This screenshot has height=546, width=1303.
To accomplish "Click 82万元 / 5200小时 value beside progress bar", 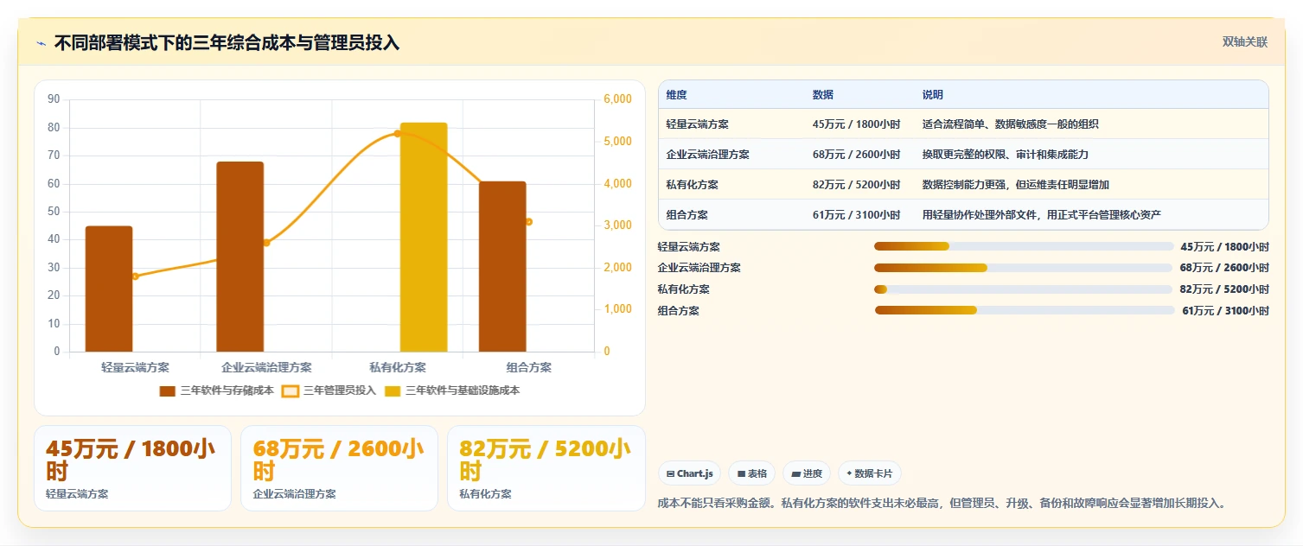I will (x=1224, y=289).
